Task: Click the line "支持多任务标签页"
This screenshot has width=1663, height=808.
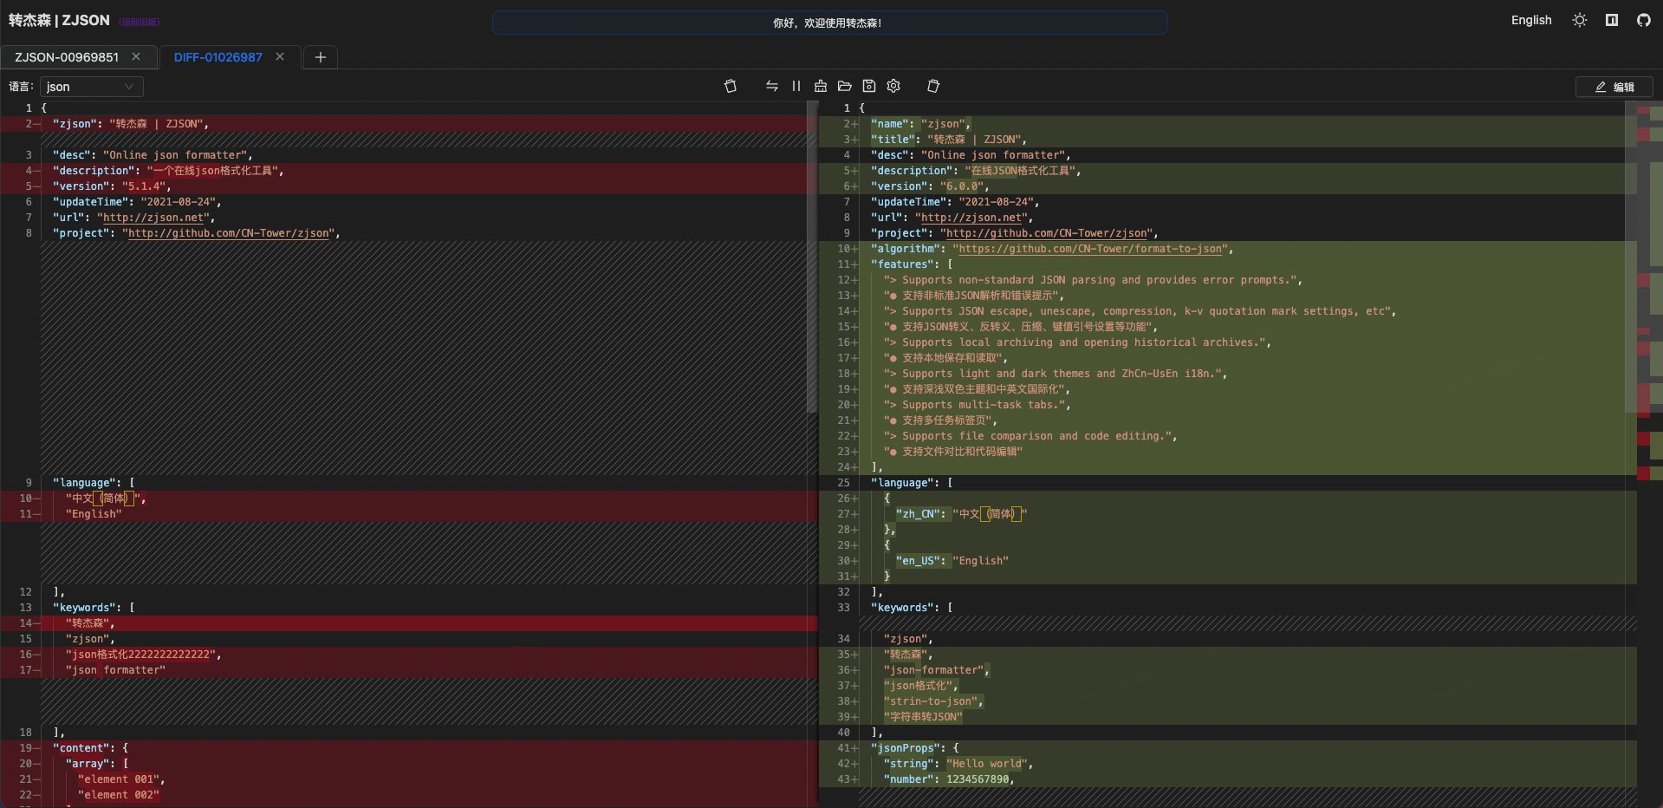Action: [x=939, y=420]
